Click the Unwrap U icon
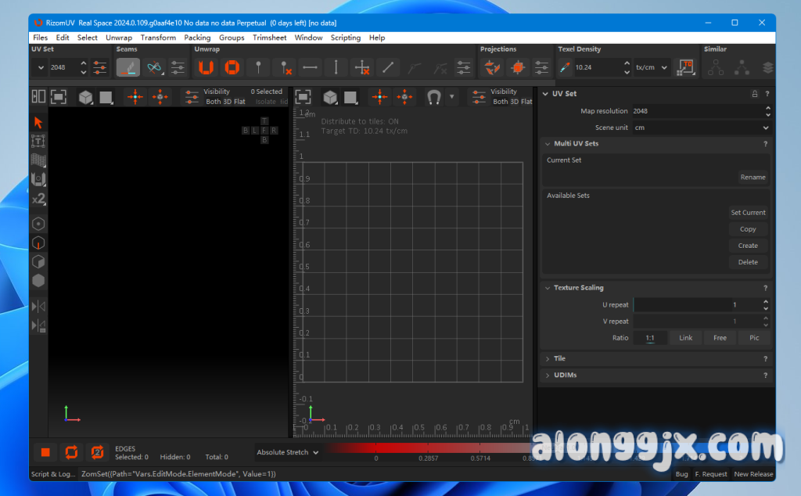The image size is (801, 496). (206, 67)
